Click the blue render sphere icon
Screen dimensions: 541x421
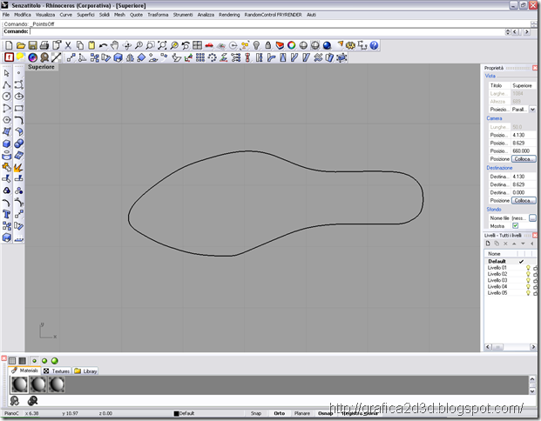coord(327,45)
